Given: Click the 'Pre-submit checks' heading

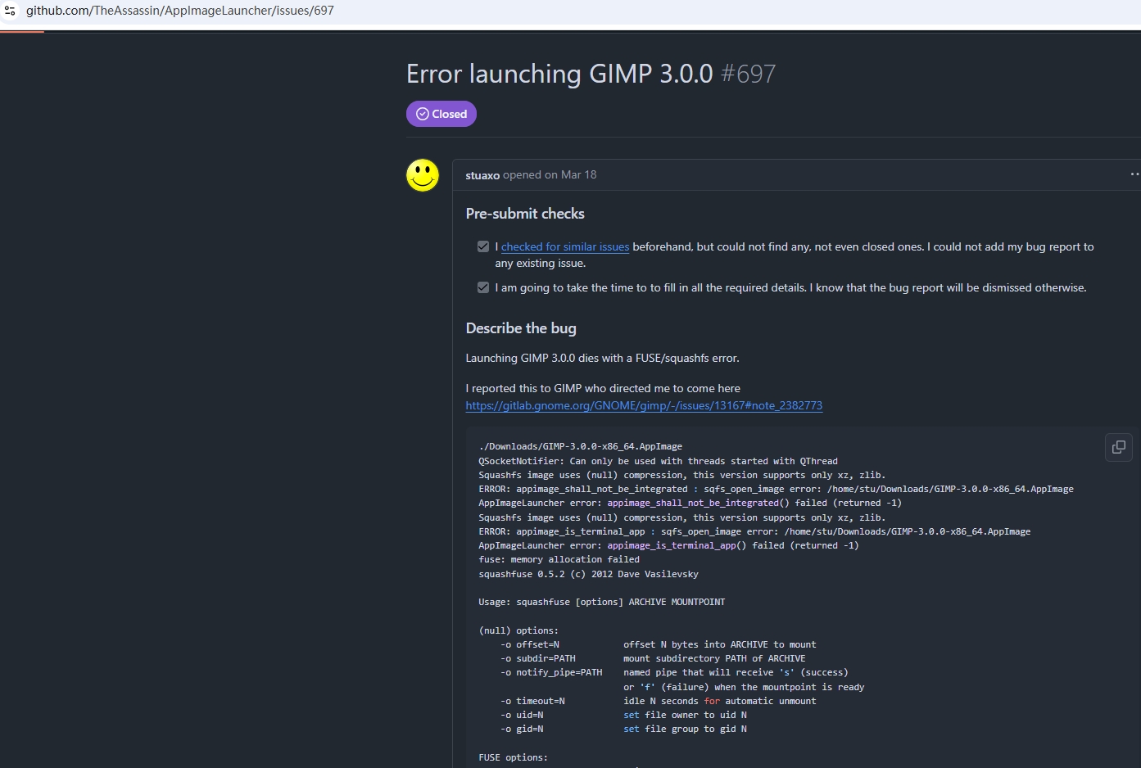Looking at the screenshot, I should [525, 214].
